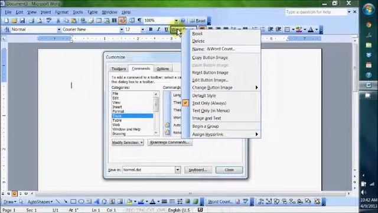Screen dimensions: 378x213
Task: Open a file with the folder icon
Action: [x=14, y=21]
